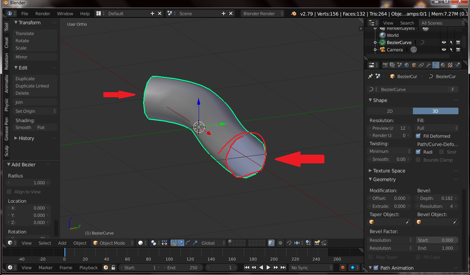Open the Render properties camera tab
Image resolution: width=470 pixels, height=275 pixels.
tap(385, 65)
